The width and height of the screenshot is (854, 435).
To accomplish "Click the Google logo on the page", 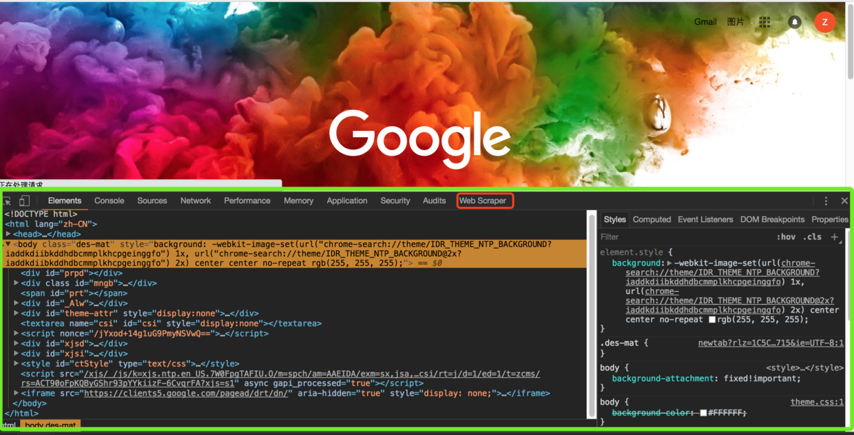I will 419,140.
